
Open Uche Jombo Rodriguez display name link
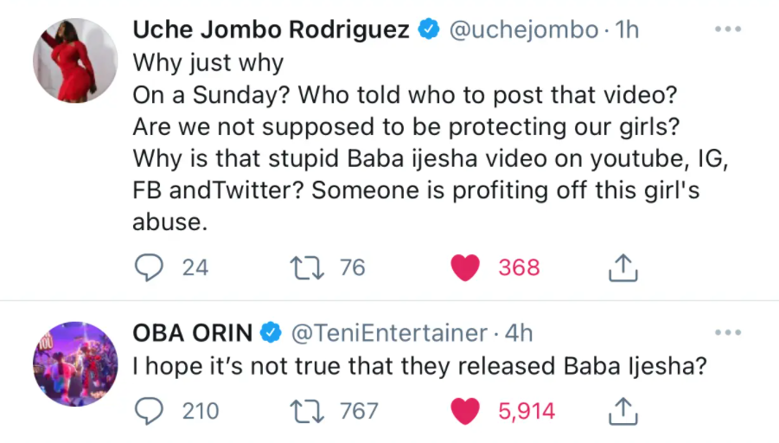coord(271,29)
